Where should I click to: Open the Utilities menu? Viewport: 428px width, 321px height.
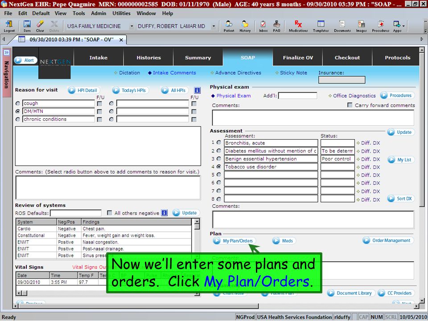(x=121, y=13)
